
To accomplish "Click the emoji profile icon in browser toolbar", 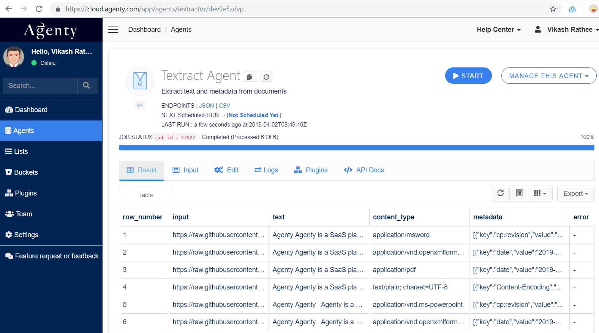I will tap(593, 9).
